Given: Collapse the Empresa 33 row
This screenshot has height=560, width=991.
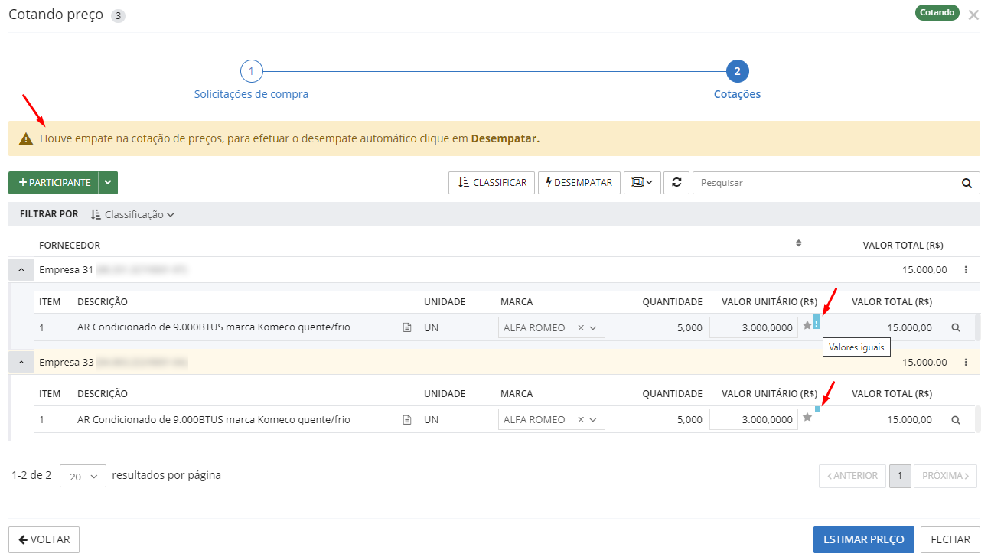Looking at the screenshot, I should 21,362.
